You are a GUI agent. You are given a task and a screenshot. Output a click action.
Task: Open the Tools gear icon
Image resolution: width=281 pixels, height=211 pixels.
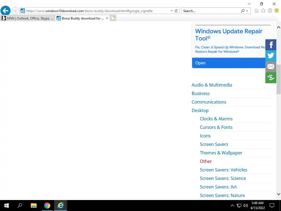270,11
